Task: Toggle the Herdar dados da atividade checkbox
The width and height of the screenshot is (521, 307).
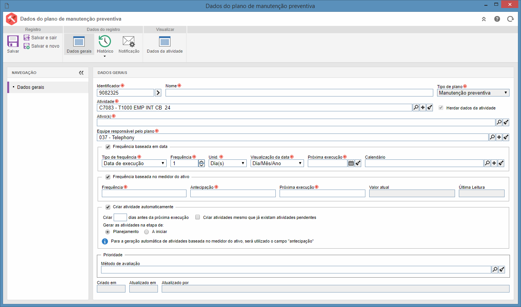Action: tap(442, 108)
